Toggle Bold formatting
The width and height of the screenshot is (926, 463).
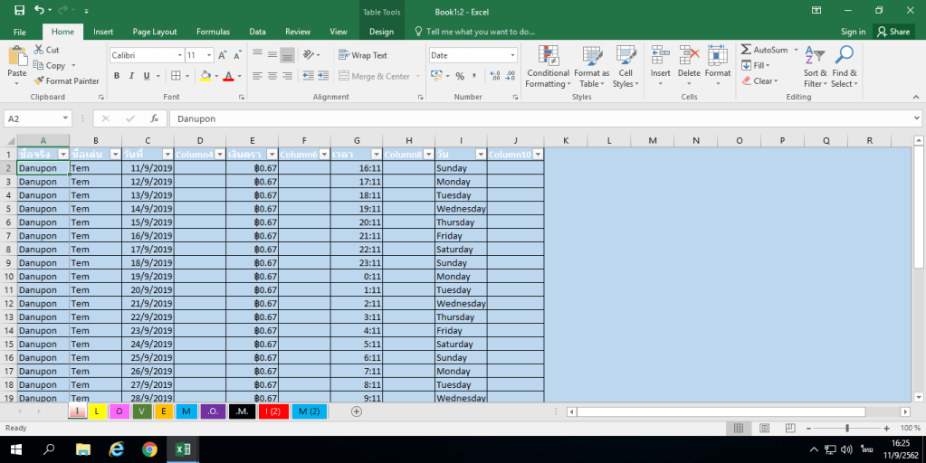[117, 76]
